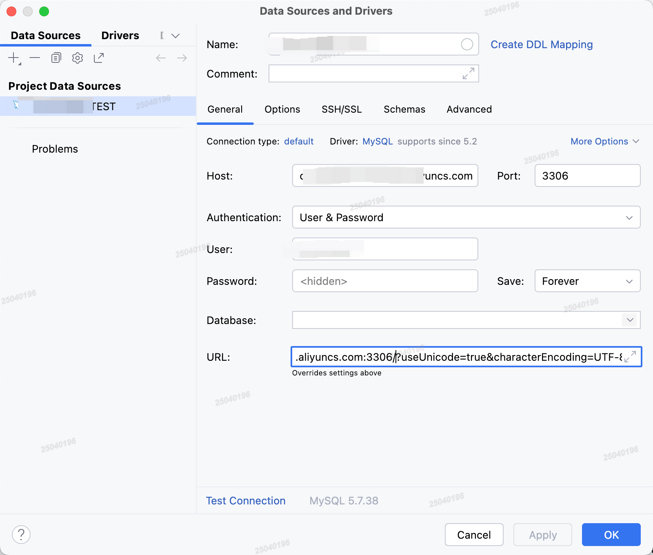Open the Database selection dropdown
653x555 pixels.
pyautogui.click(x=630, y=320)
